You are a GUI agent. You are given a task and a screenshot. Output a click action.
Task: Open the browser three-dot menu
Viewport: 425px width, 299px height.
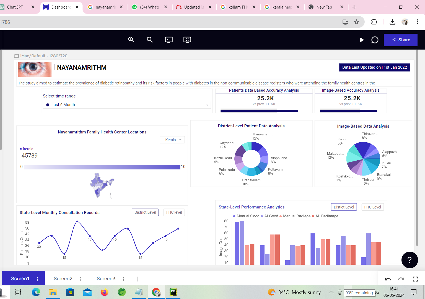click(417, 22)
